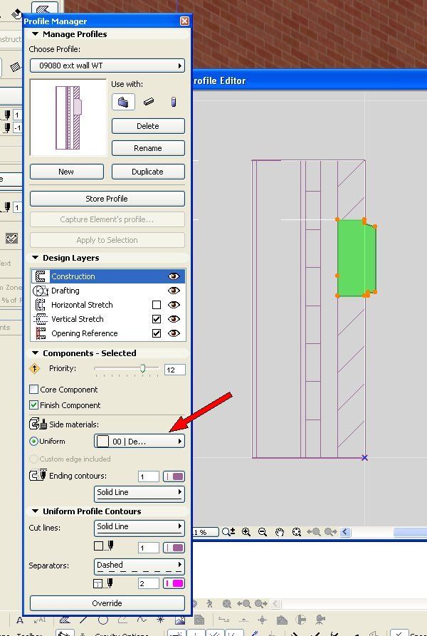
Task: Select the Vertical Stretch layer row
Action: [108, 319]
